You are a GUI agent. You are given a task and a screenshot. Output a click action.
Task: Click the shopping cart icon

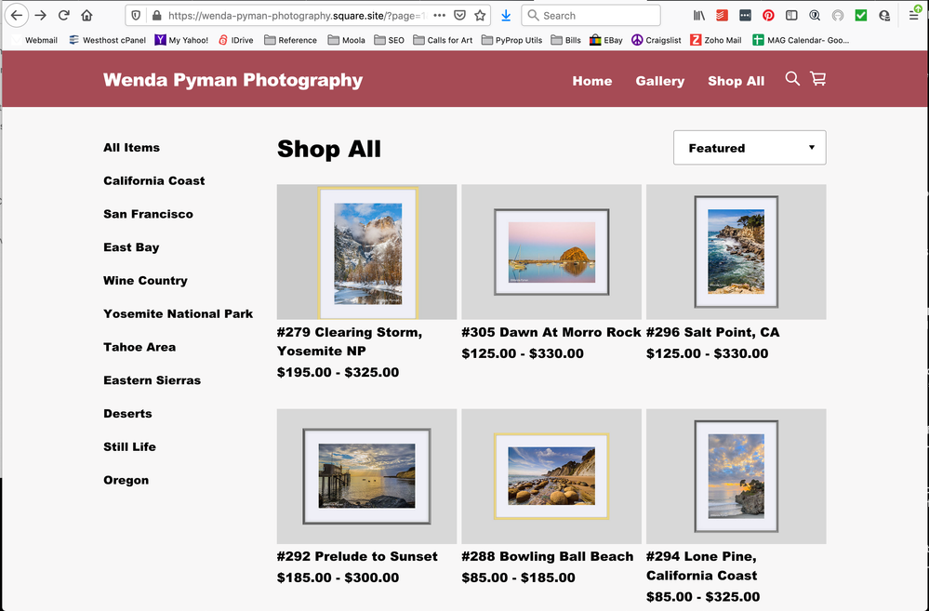click(x=818, y=79)
